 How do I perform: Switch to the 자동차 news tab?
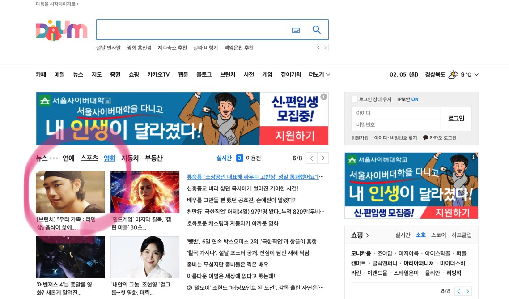(130, 158)
